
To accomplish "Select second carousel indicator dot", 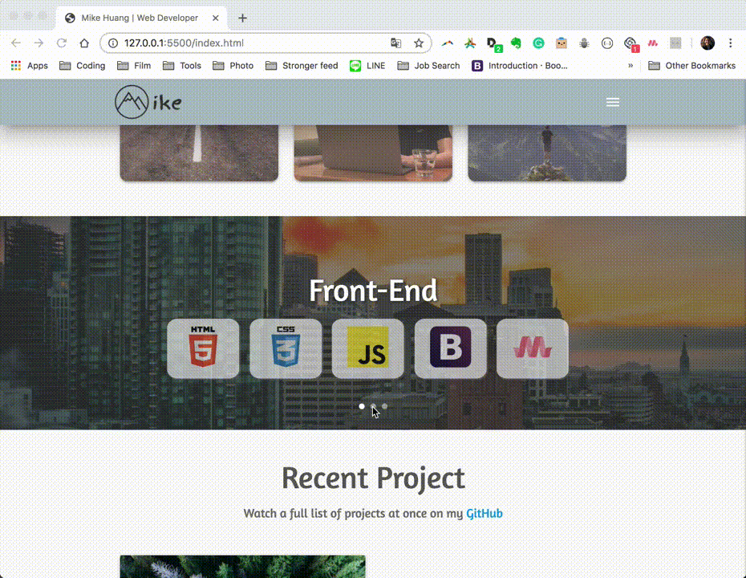I will pos(374,406).
